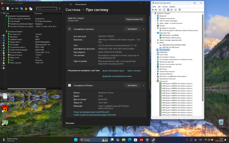The image size is (229, 143).
Task: Click Device Manager back arrow toolbar icon
Action: [153, 10]
